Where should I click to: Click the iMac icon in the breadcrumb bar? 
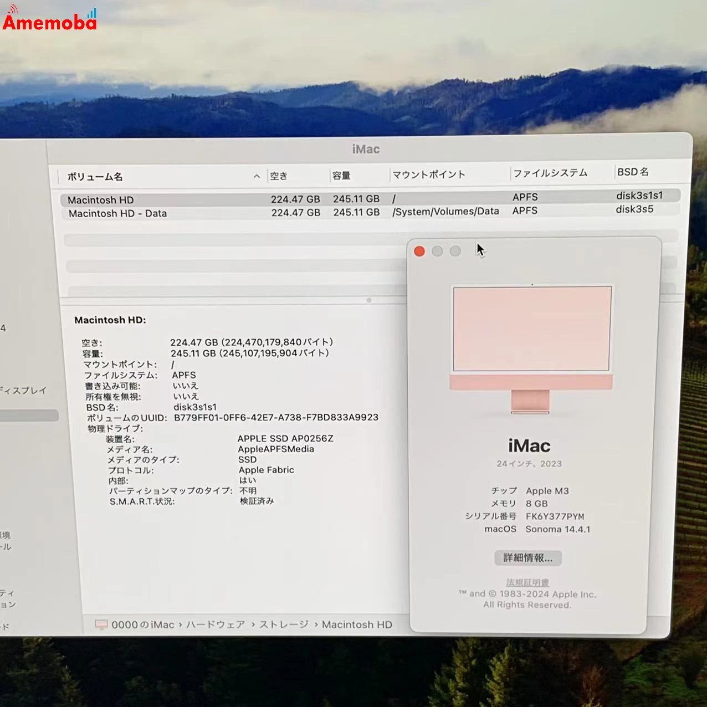point(102,624)
